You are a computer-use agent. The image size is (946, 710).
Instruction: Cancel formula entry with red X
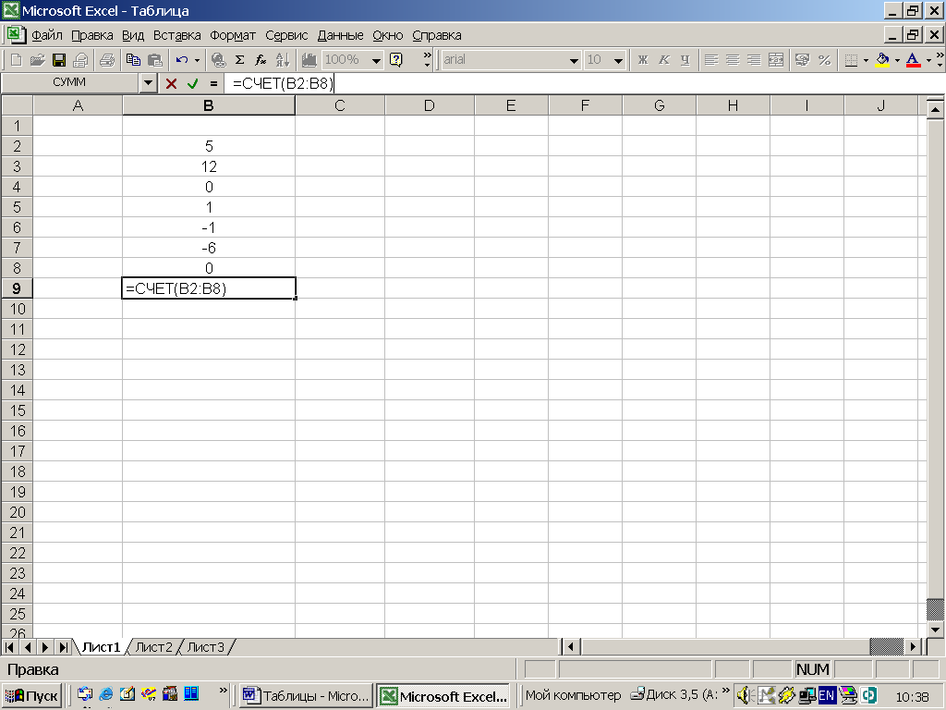[x=171, y=83]
